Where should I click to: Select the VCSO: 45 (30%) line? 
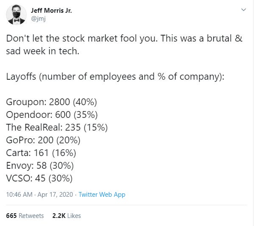click(x=39, y=178)
